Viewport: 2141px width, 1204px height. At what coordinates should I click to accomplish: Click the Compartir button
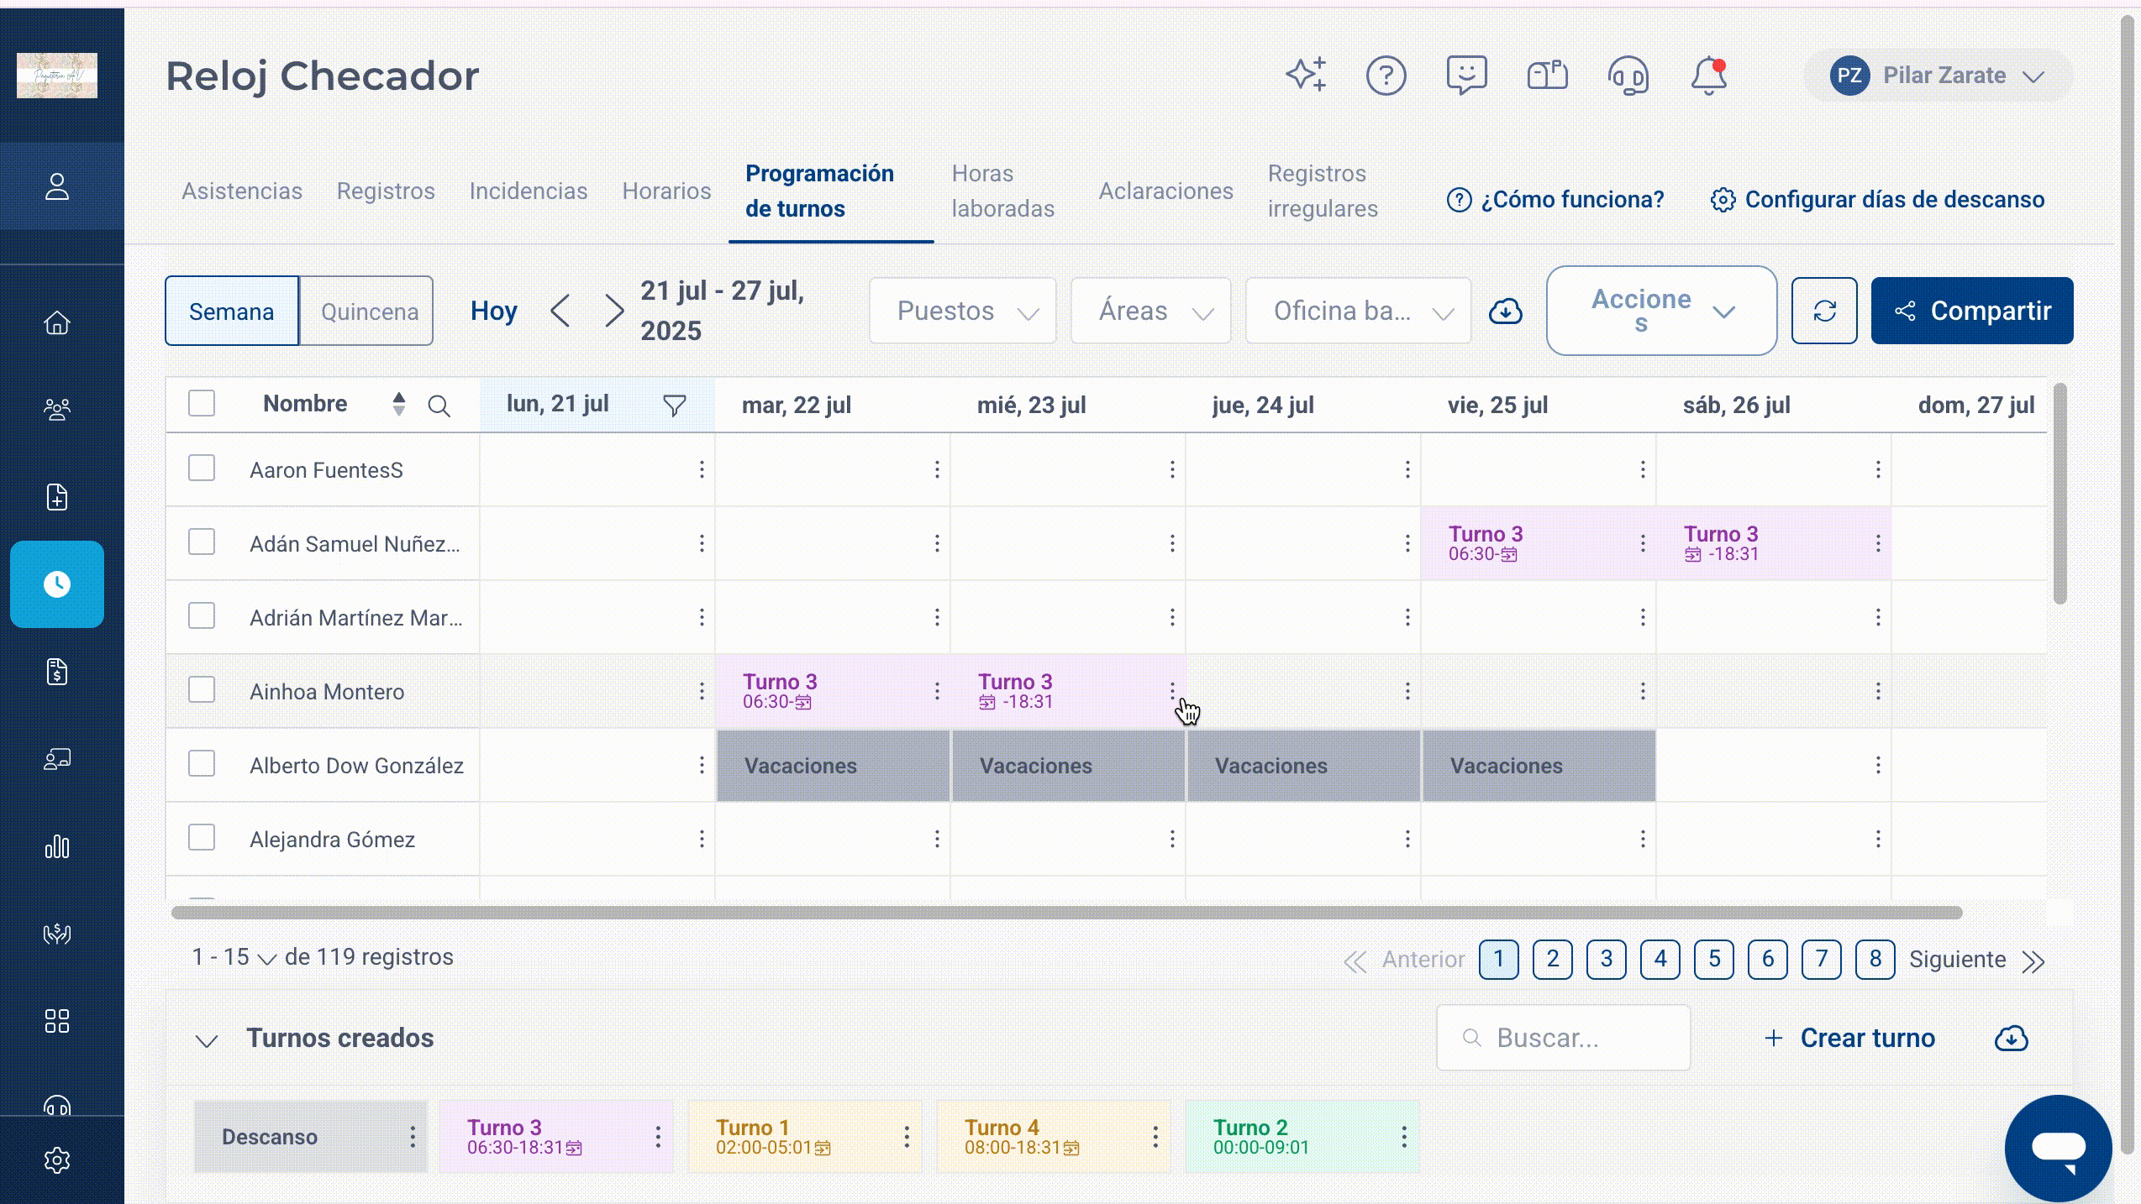coord(1971,311)
